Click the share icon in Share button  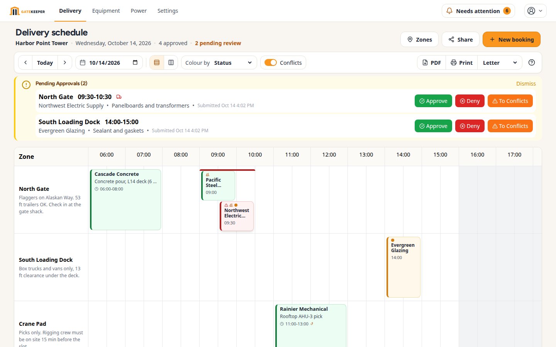pyautogui.click(x=451, y=39)
